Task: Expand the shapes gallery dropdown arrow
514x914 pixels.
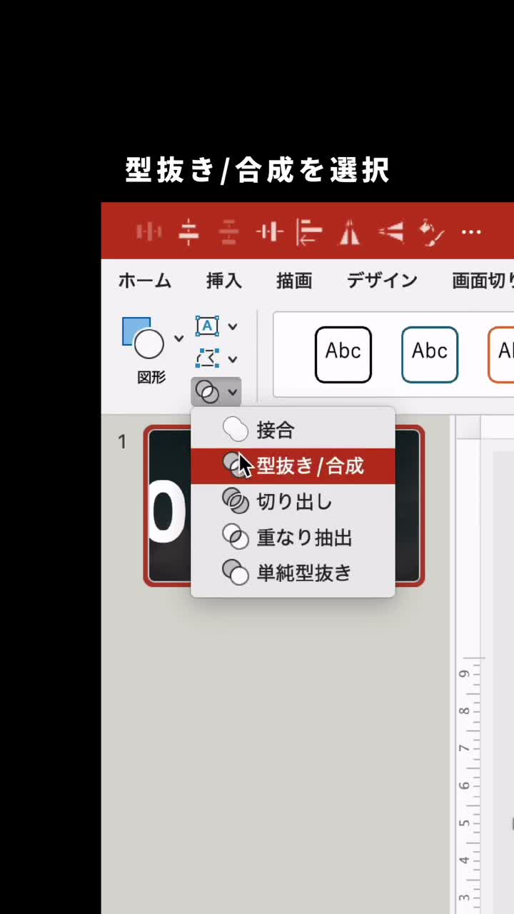Action: click(178, 338)
